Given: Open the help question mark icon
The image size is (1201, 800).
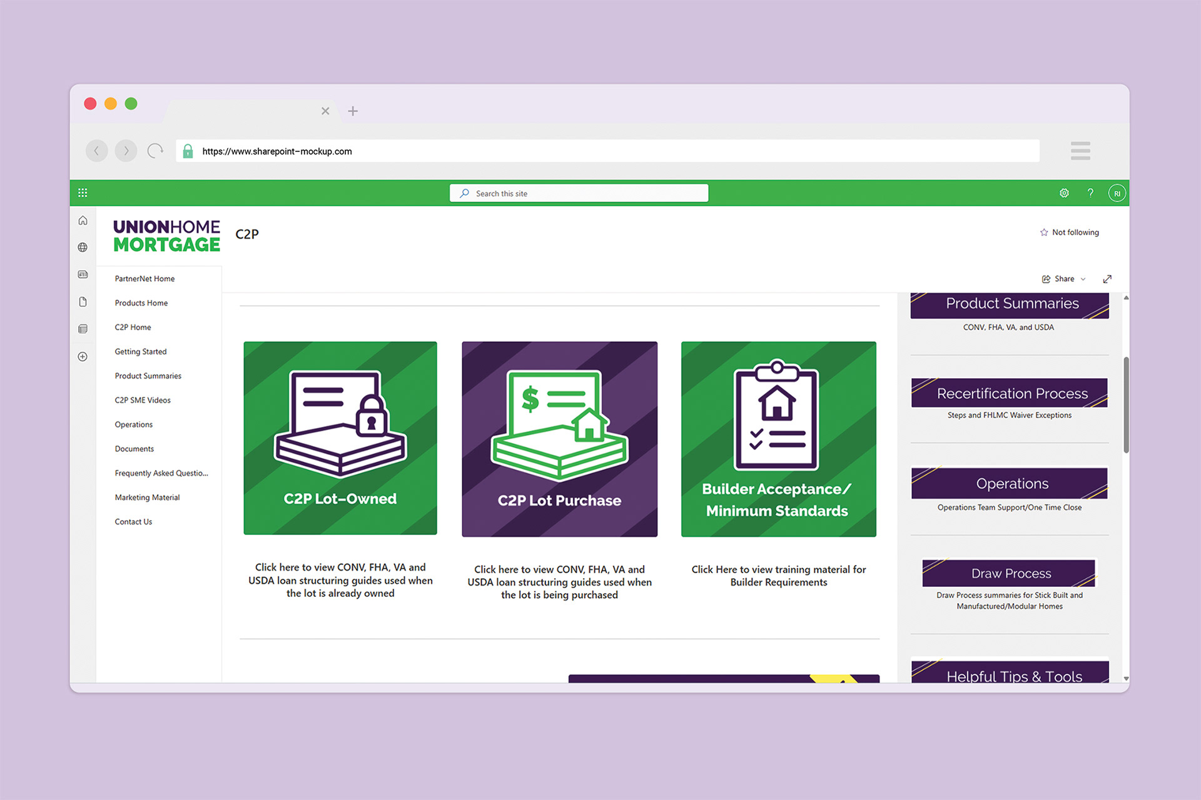Looking at the screenshot, I should pyautogui.click(x=1090, y=193).
